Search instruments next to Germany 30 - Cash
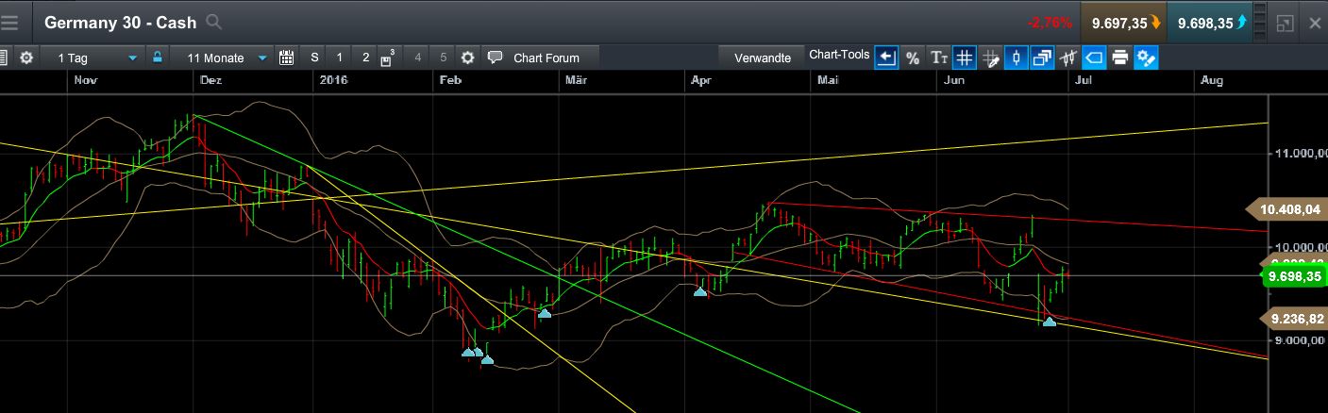This screenshot has height=413, width=1328. coord(214,22)
